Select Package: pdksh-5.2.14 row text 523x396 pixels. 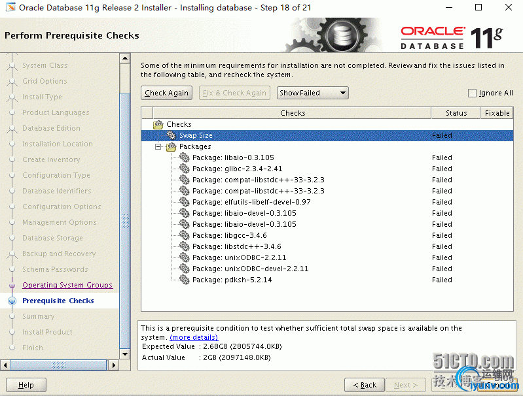[x=232, y=280]
